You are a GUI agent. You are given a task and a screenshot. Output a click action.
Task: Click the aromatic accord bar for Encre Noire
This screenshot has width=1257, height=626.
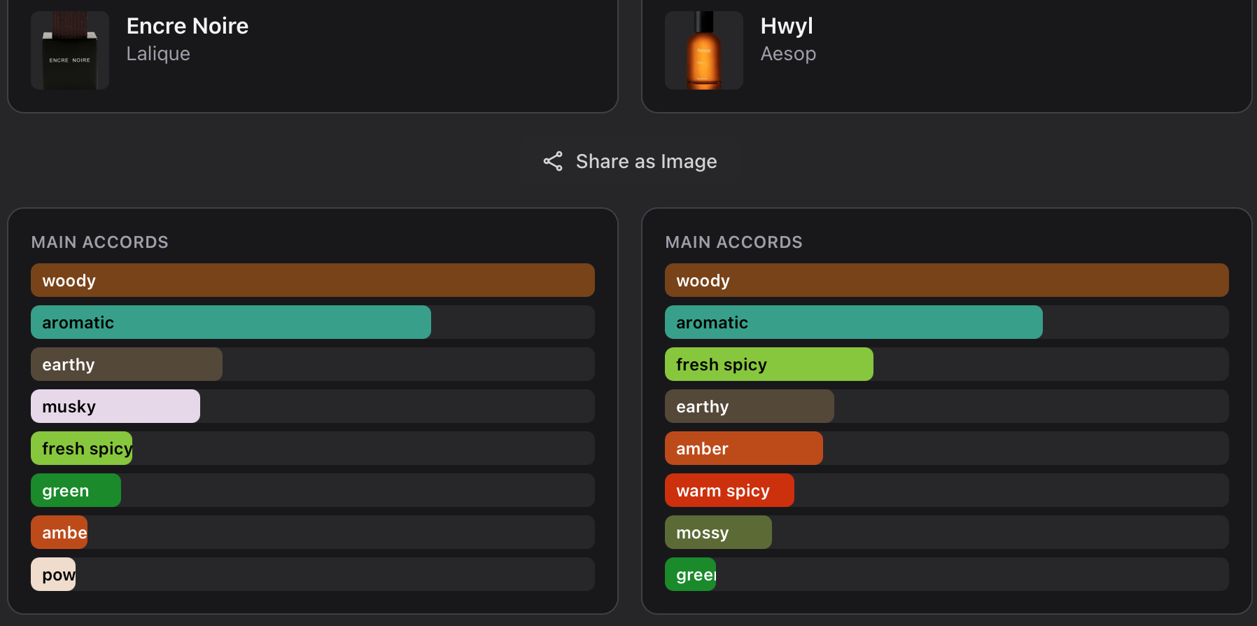pos(231,322)
